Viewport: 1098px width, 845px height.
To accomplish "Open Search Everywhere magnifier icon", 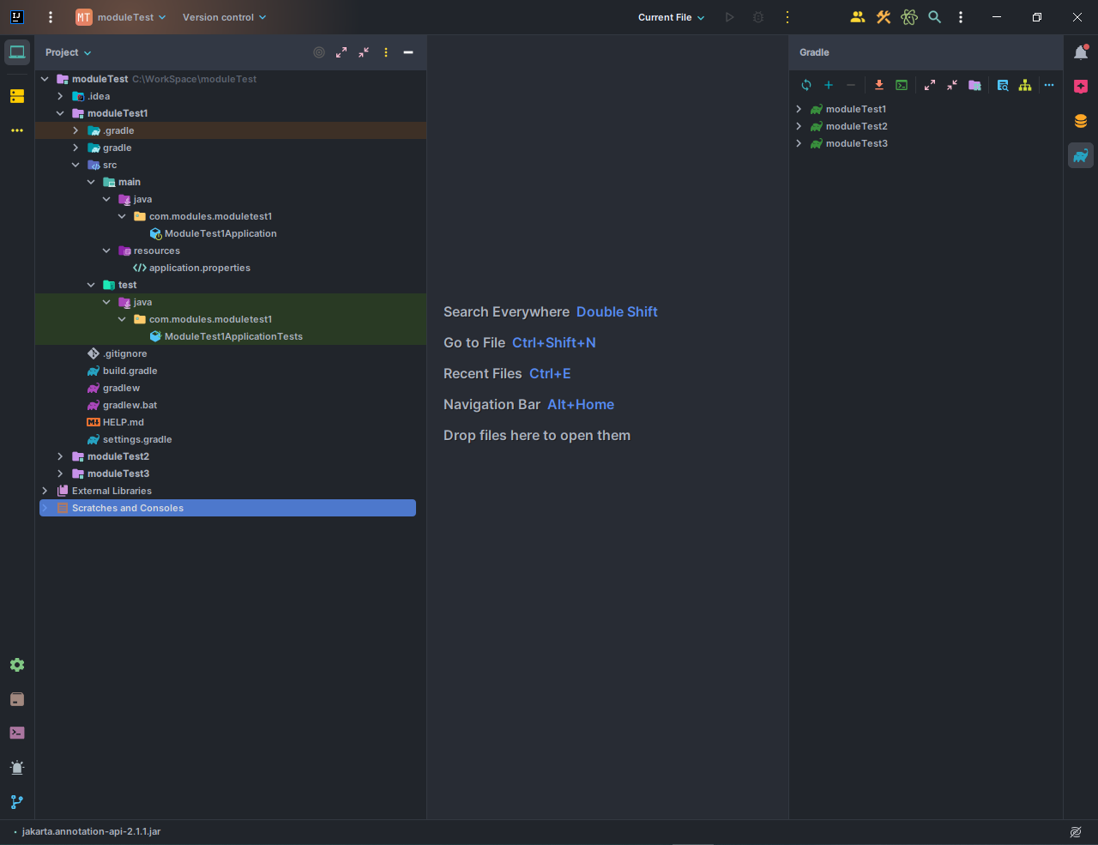I will (x=935, y=17).
